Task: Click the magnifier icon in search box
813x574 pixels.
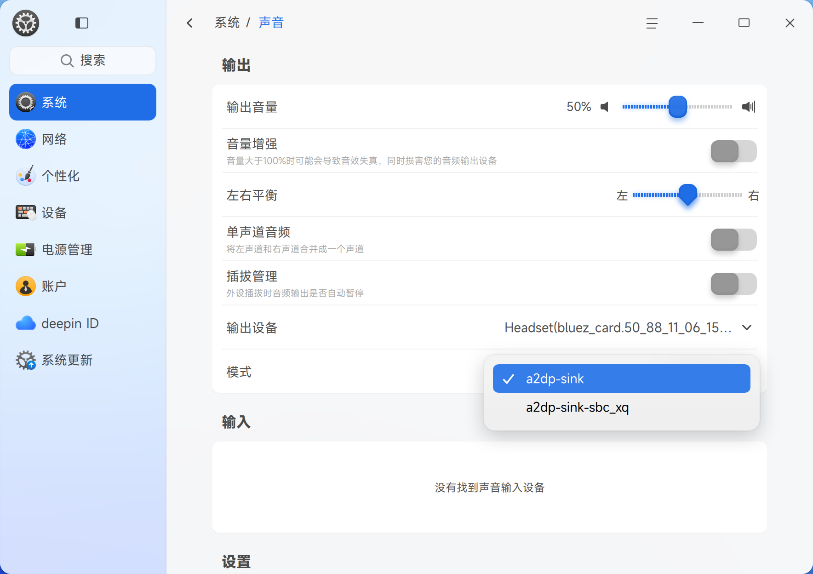Action: tap(67, 61)
